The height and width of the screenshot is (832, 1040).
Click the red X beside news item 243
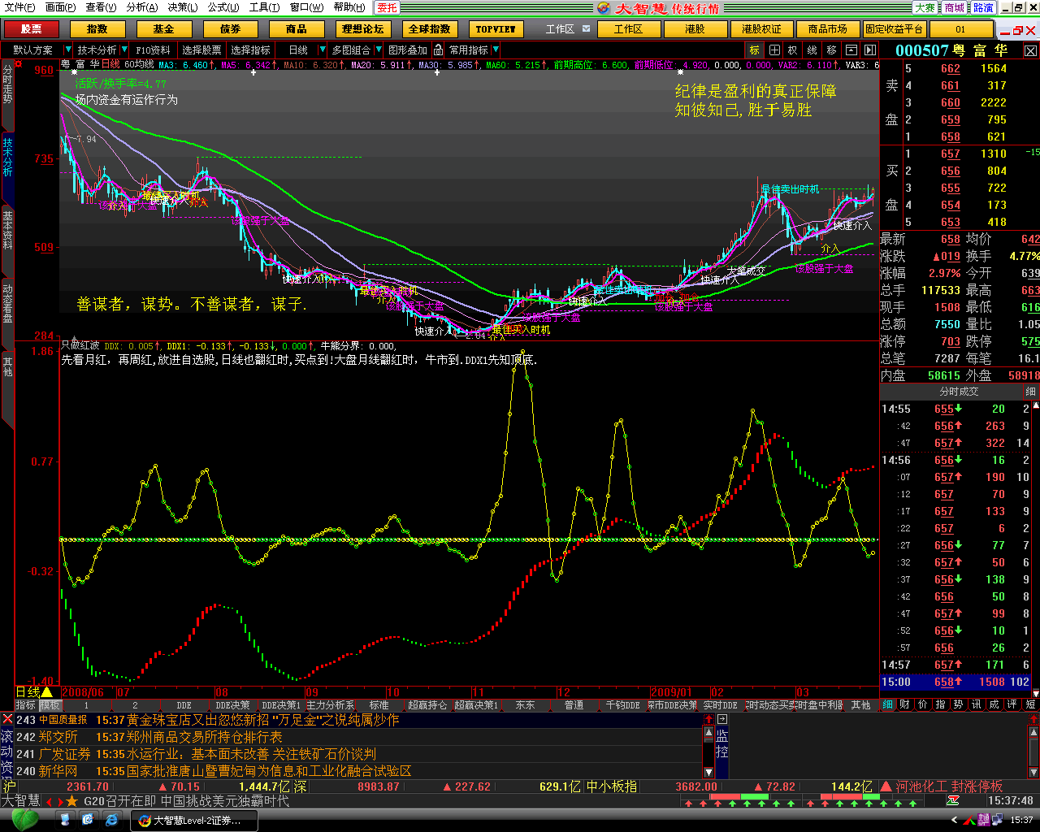(7, 720)
